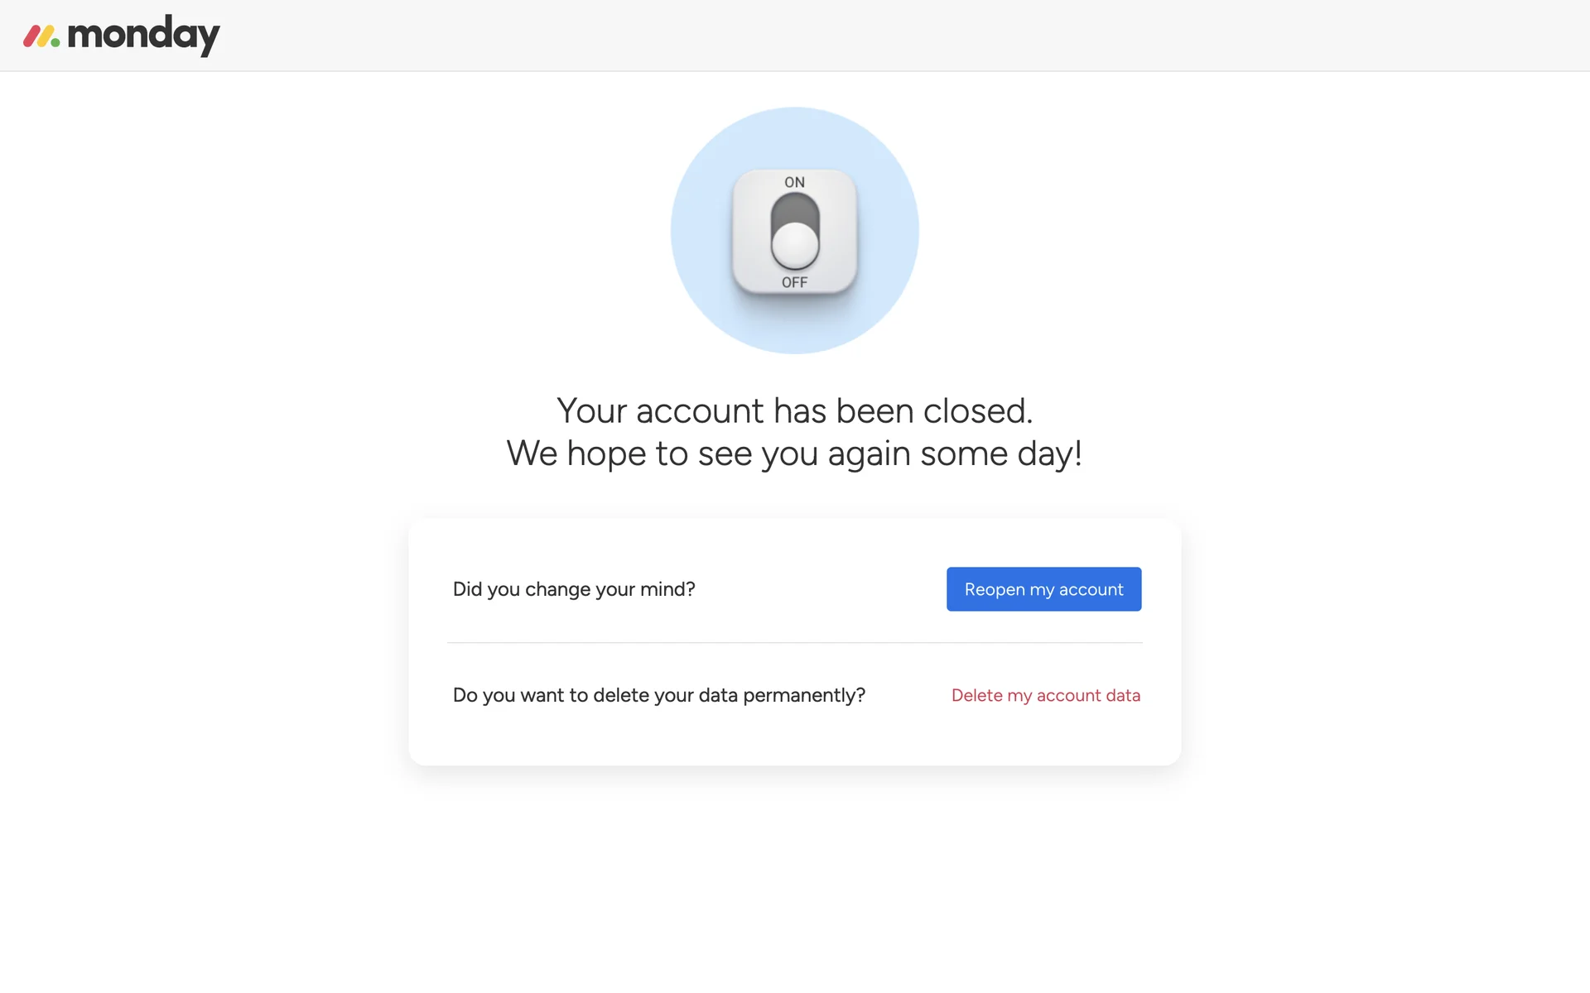1590x993 pixels.
Task: Click the word "permanently" in the card
Action: coord(799,695)
